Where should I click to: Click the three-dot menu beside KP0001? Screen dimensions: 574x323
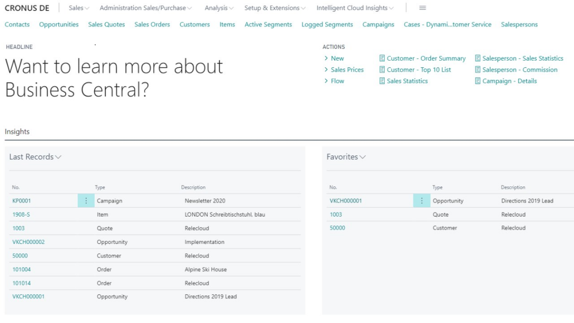pyautogui.click(x=86, y=201)
